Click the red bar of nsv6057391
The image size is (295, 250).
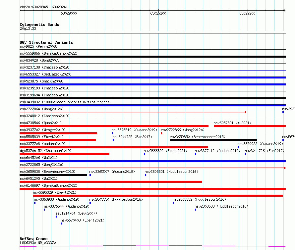tap(250, 126)
